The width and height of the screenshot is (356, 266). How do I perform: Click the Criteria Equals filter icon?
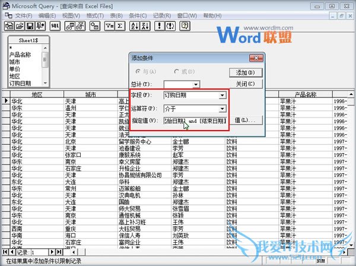(109, 26)
